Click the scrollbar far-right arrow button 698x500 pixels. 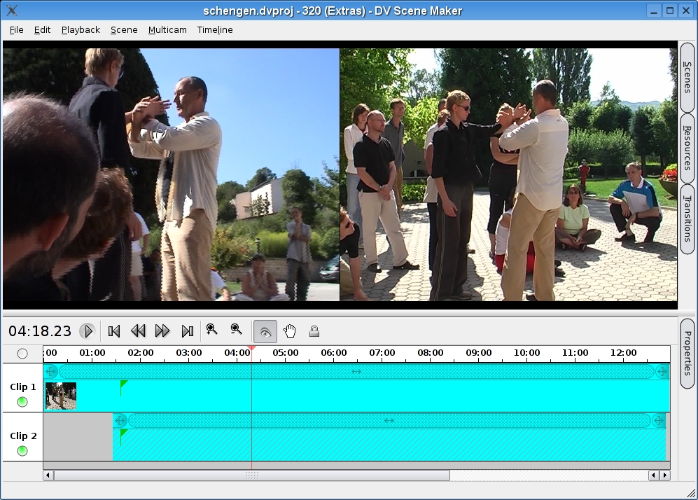[x=665, y=475]
